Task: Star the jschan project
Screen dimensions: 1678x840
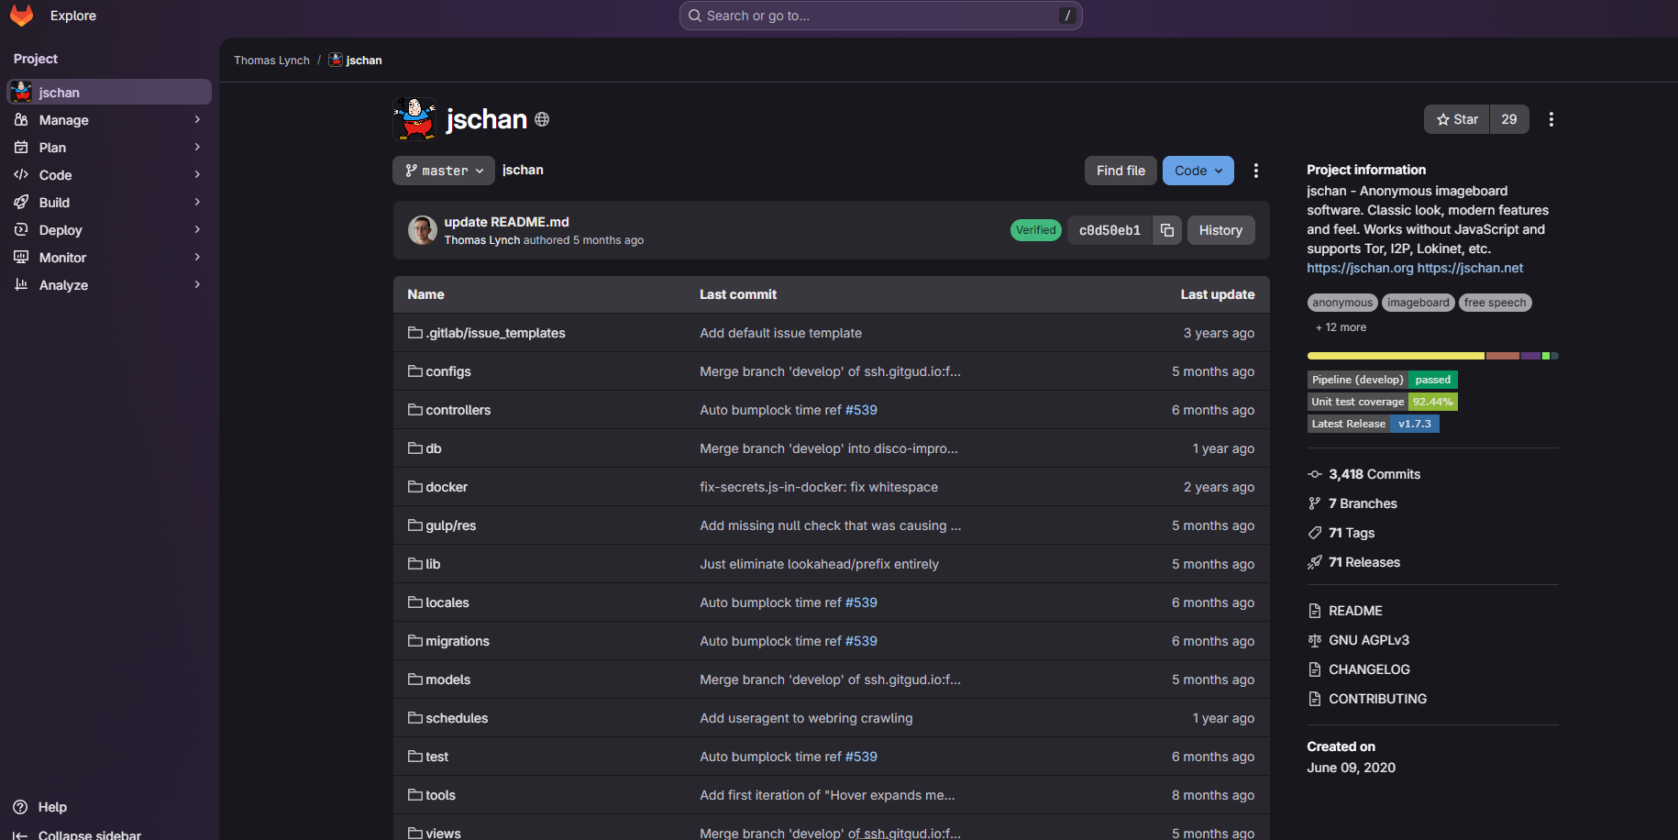Action: (1456, 119)
